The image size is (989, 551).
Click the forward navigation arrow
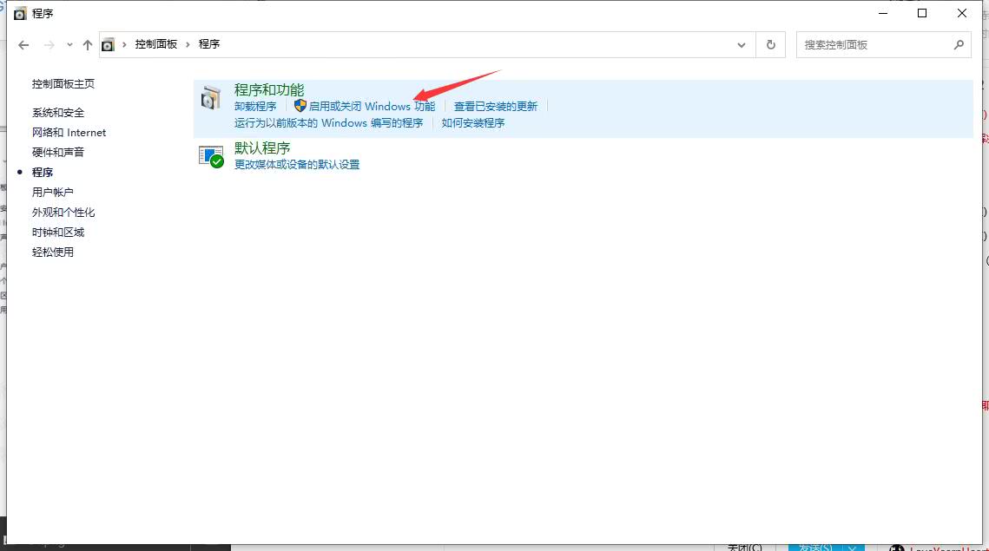coord(49,45)
